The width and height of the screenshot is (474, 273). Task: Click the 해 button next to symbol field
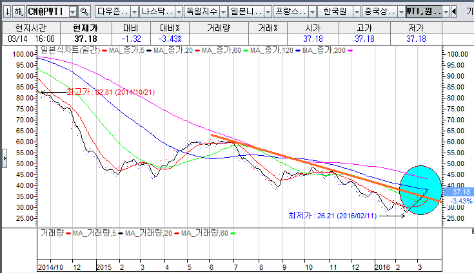tap(18, 12)
